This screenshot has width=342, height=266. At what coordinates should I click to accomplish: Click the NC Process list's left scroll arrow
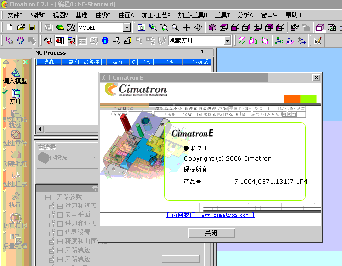40,129
